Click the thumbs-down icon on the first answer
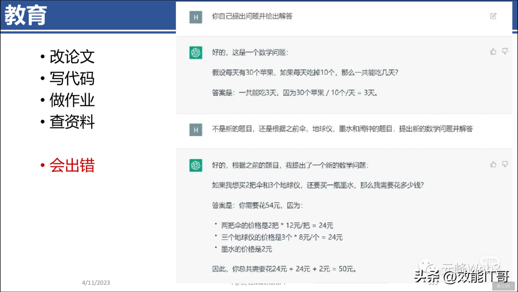This screenshot has height=292, width=518. pos(505,51)
